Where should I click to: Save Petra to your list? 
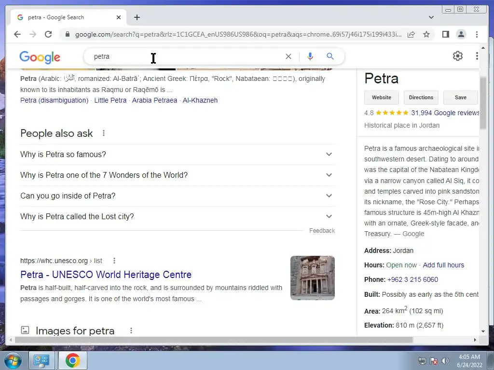coord(461,97)
